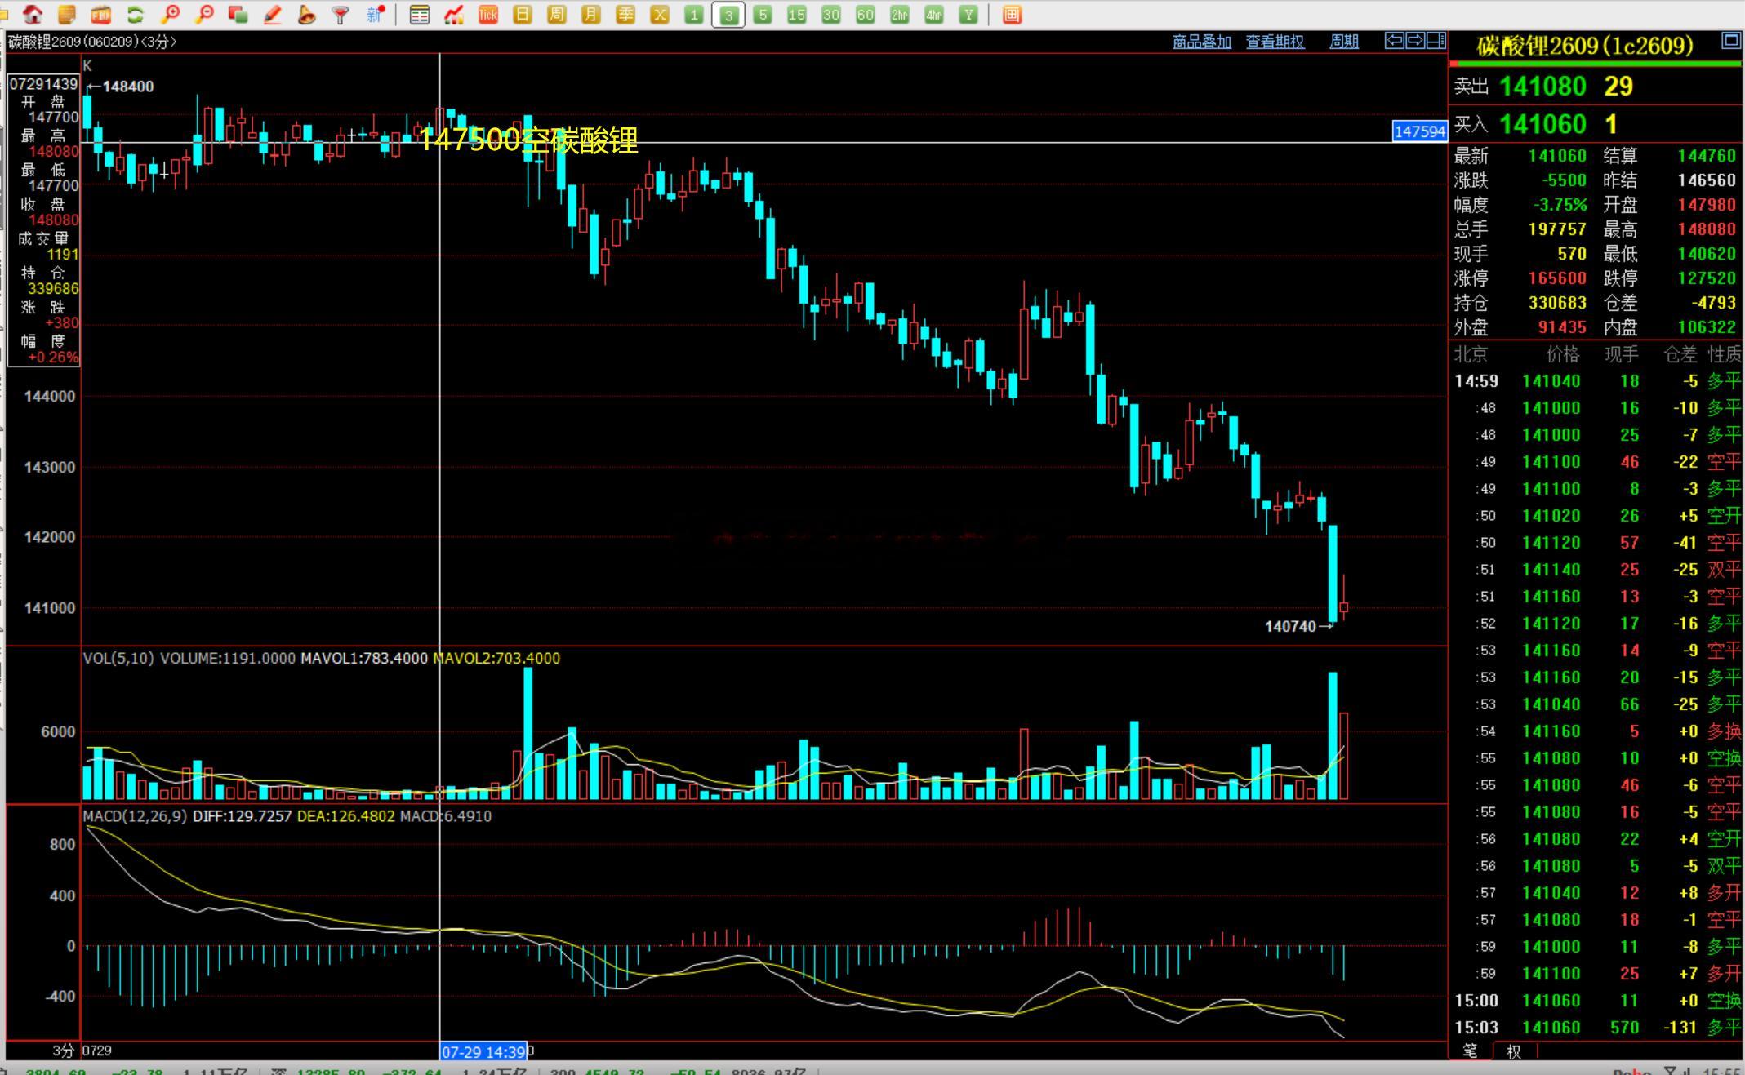Click the 性质 column header
Screen dimensions: 1745x1075
tap(1724, 354)
